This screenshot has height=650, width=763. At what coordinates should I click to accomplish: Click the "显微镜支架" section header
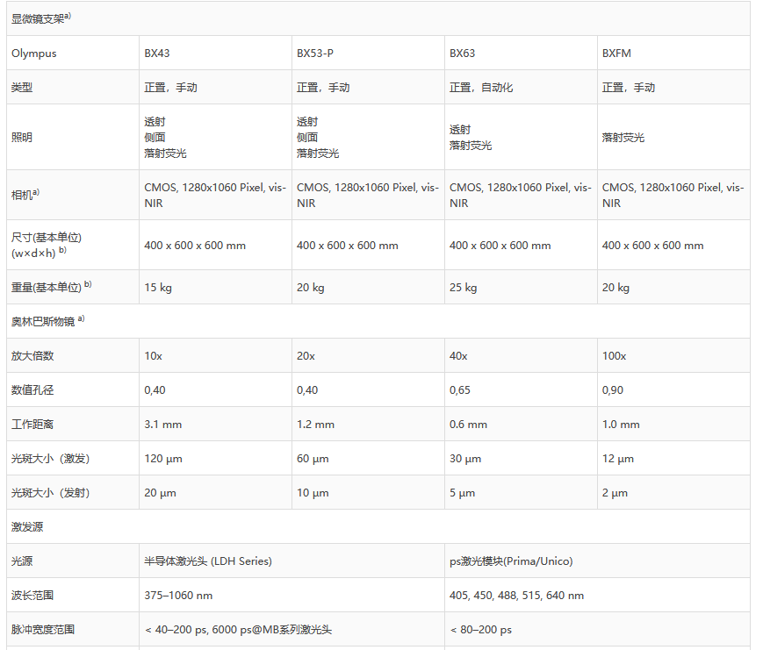pos(40,18)
